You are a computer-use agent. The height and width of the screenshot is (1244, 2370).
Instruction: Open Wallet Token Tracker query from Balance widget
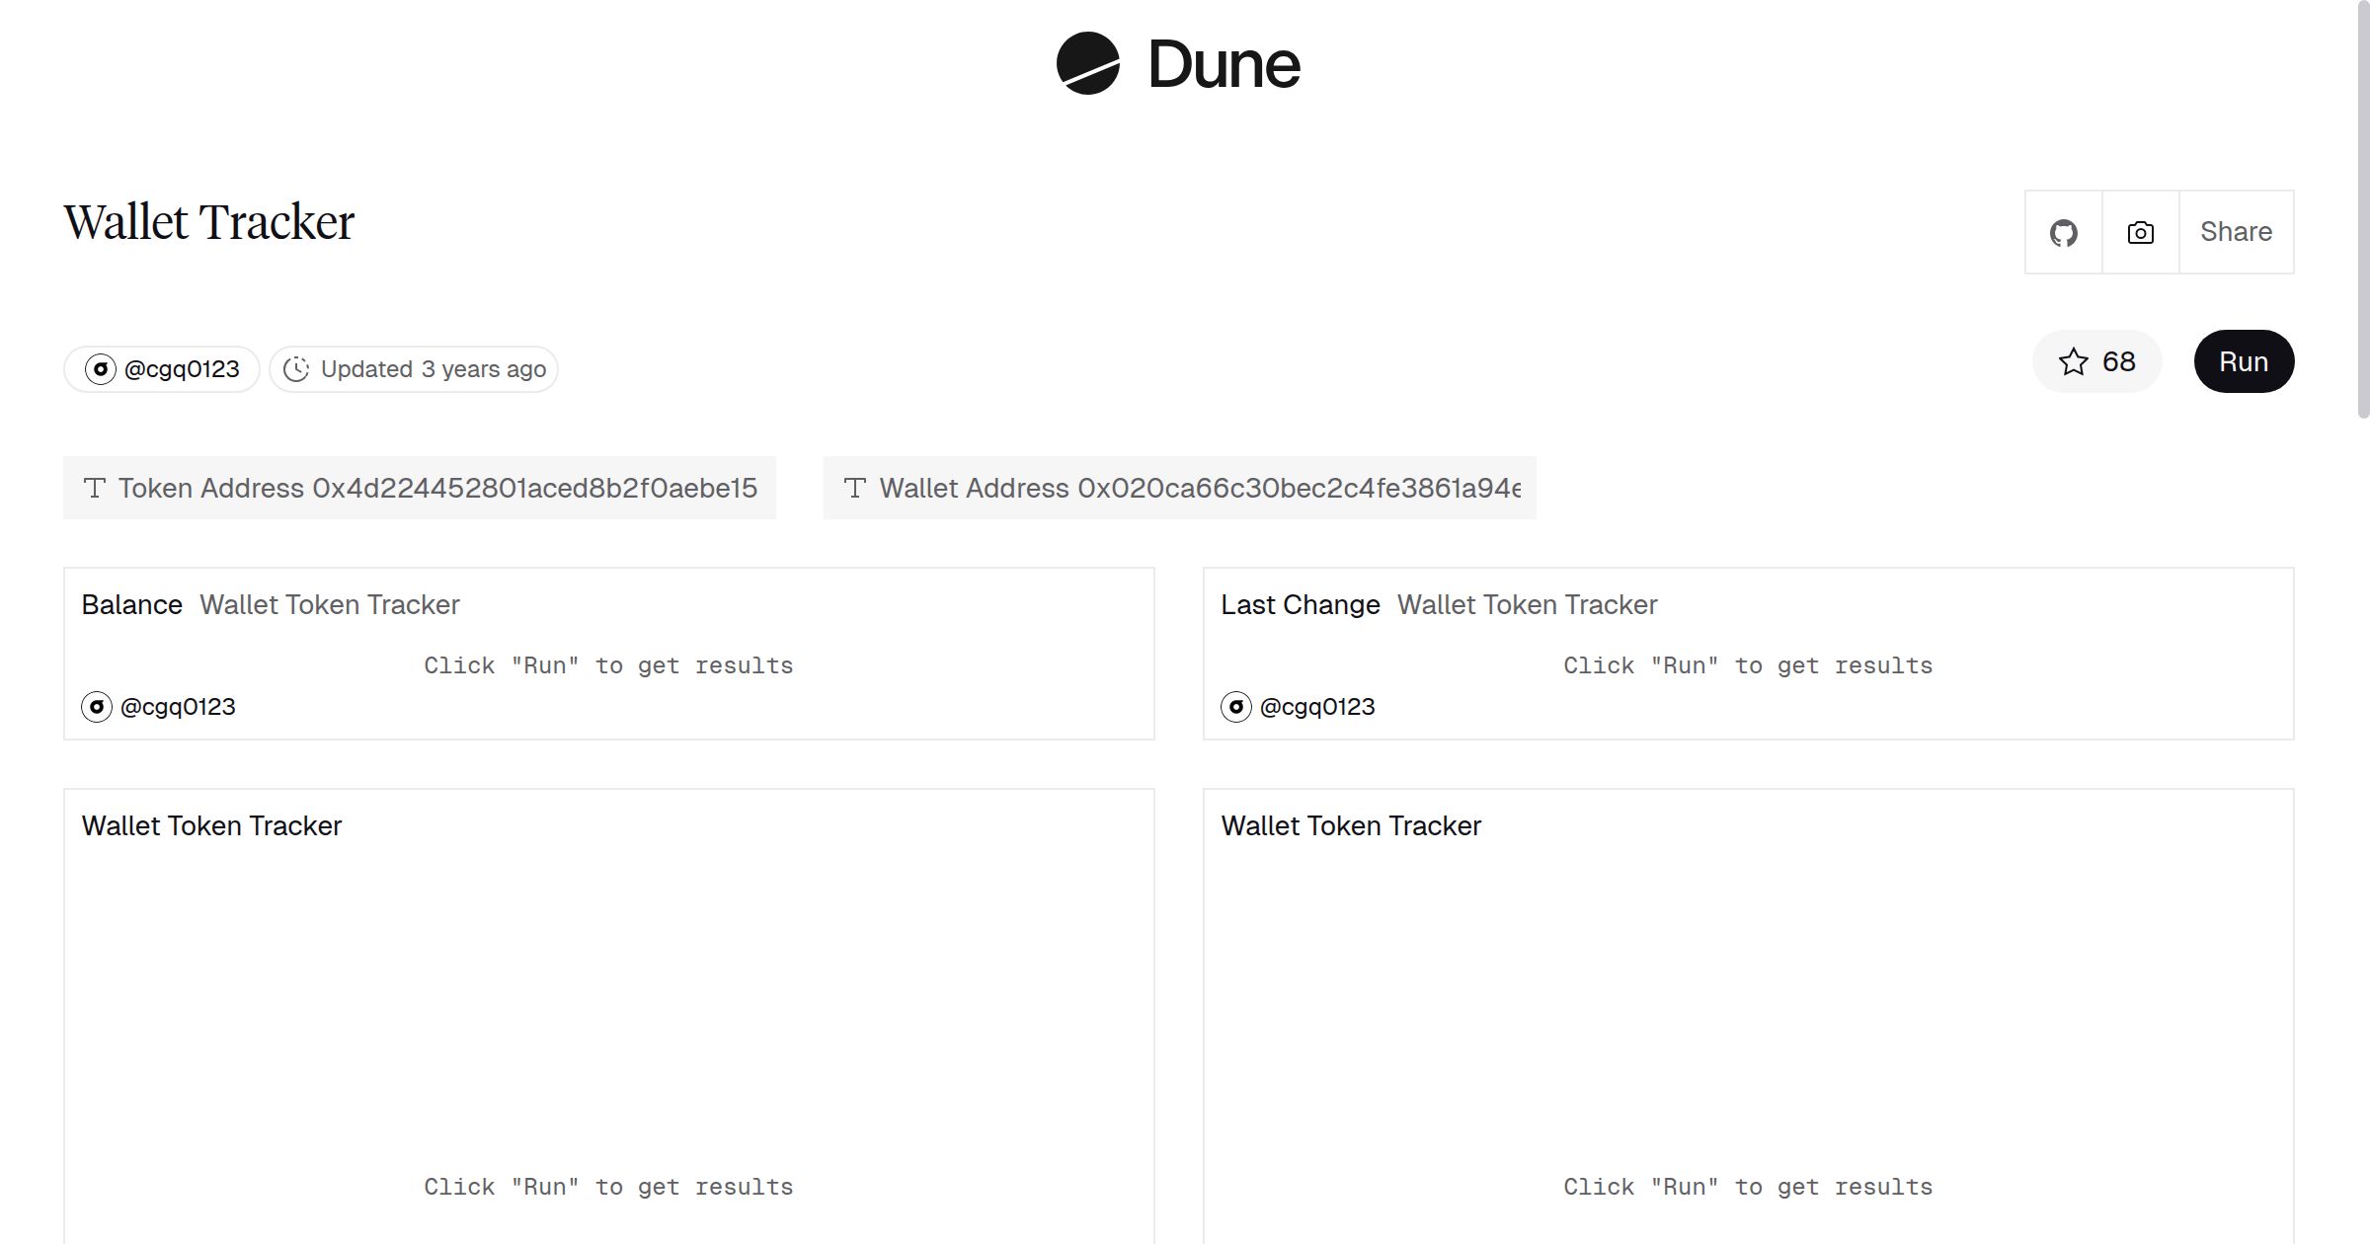click(x=329, y=604)
